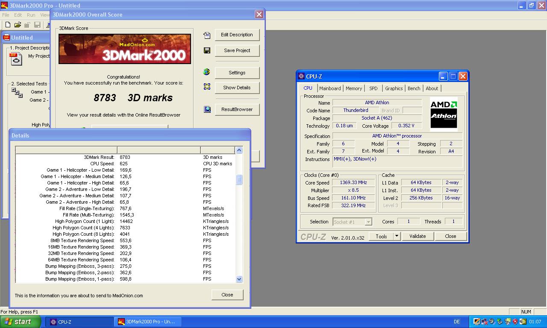Click the Thunderbird code name field
The image size is (547, 328).
356,110
